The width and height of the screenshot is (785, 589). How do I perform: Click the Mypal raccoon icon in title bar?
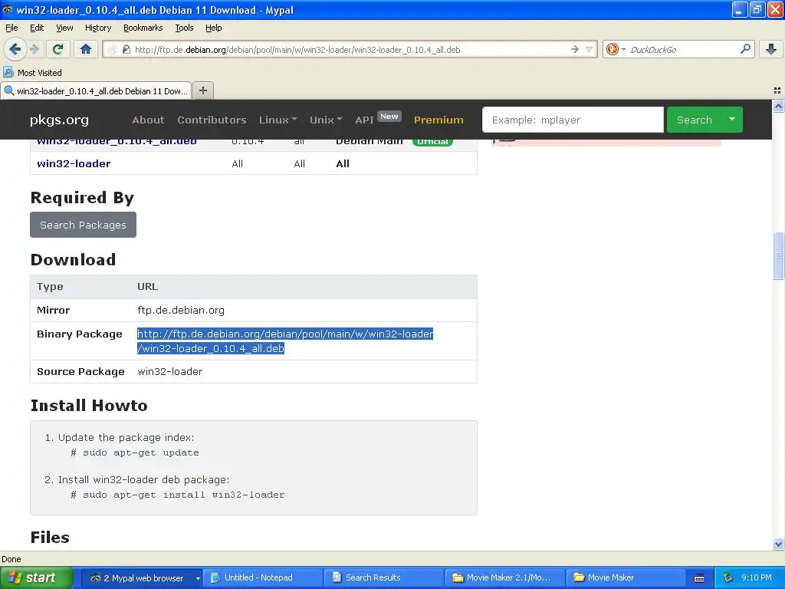[8, 9]
